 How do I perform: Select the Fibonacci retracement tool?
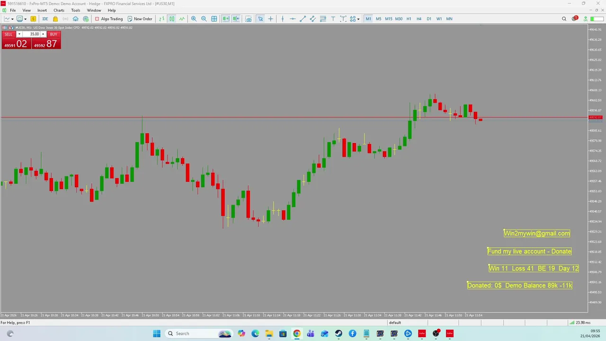point(323,19)
